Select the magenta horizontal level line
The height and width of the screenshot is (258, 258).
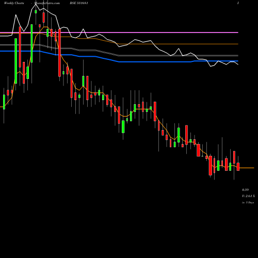click(119, 33)
